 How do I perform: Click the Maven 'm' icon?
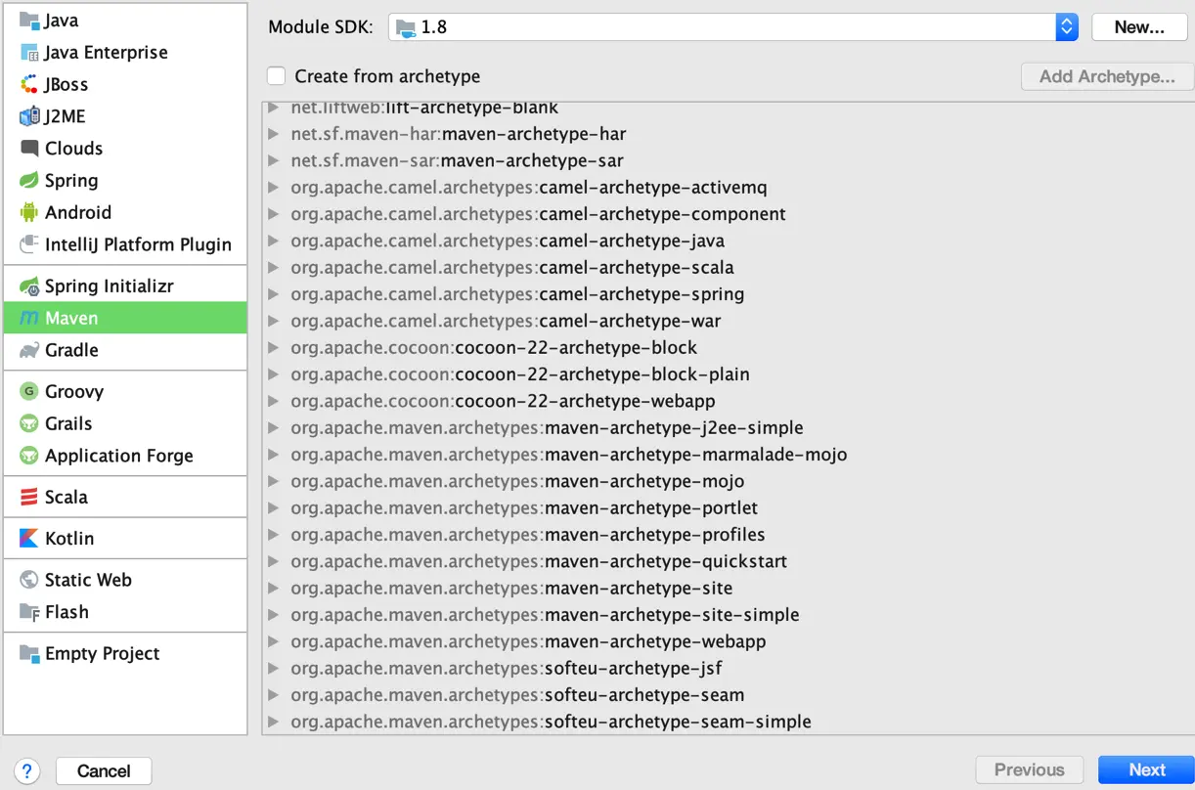click(x=28, y=319)
